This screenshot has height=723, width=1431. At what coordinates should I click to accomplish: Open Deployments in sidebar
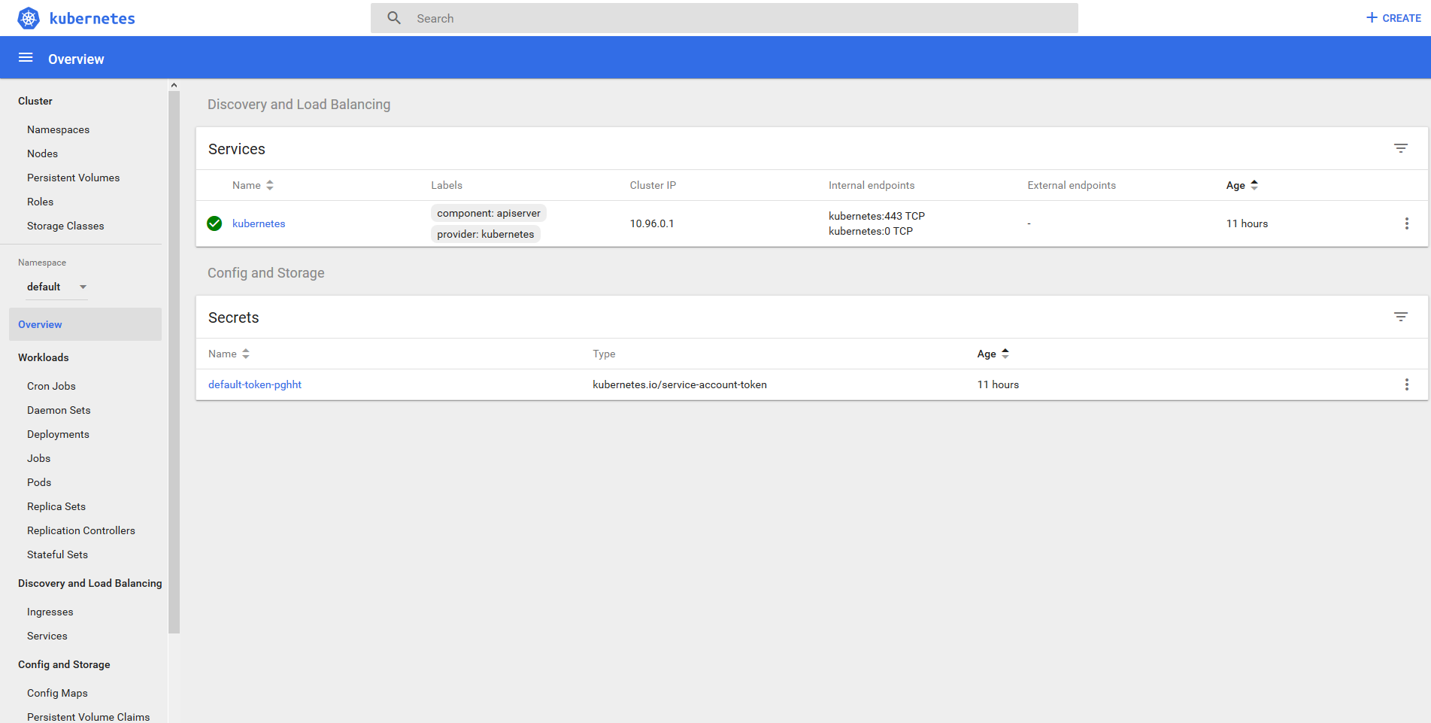point(58,434)
